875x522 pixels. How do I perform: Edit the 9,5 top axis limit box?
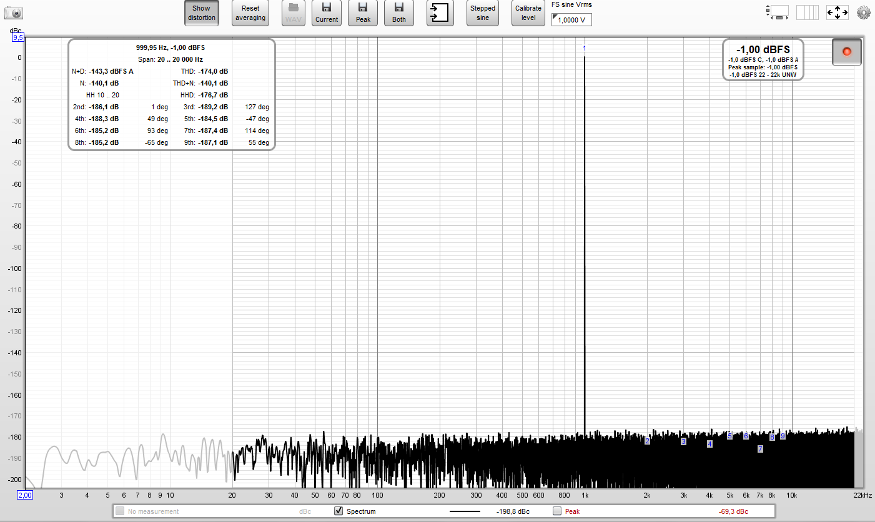(x=18, y=37)
